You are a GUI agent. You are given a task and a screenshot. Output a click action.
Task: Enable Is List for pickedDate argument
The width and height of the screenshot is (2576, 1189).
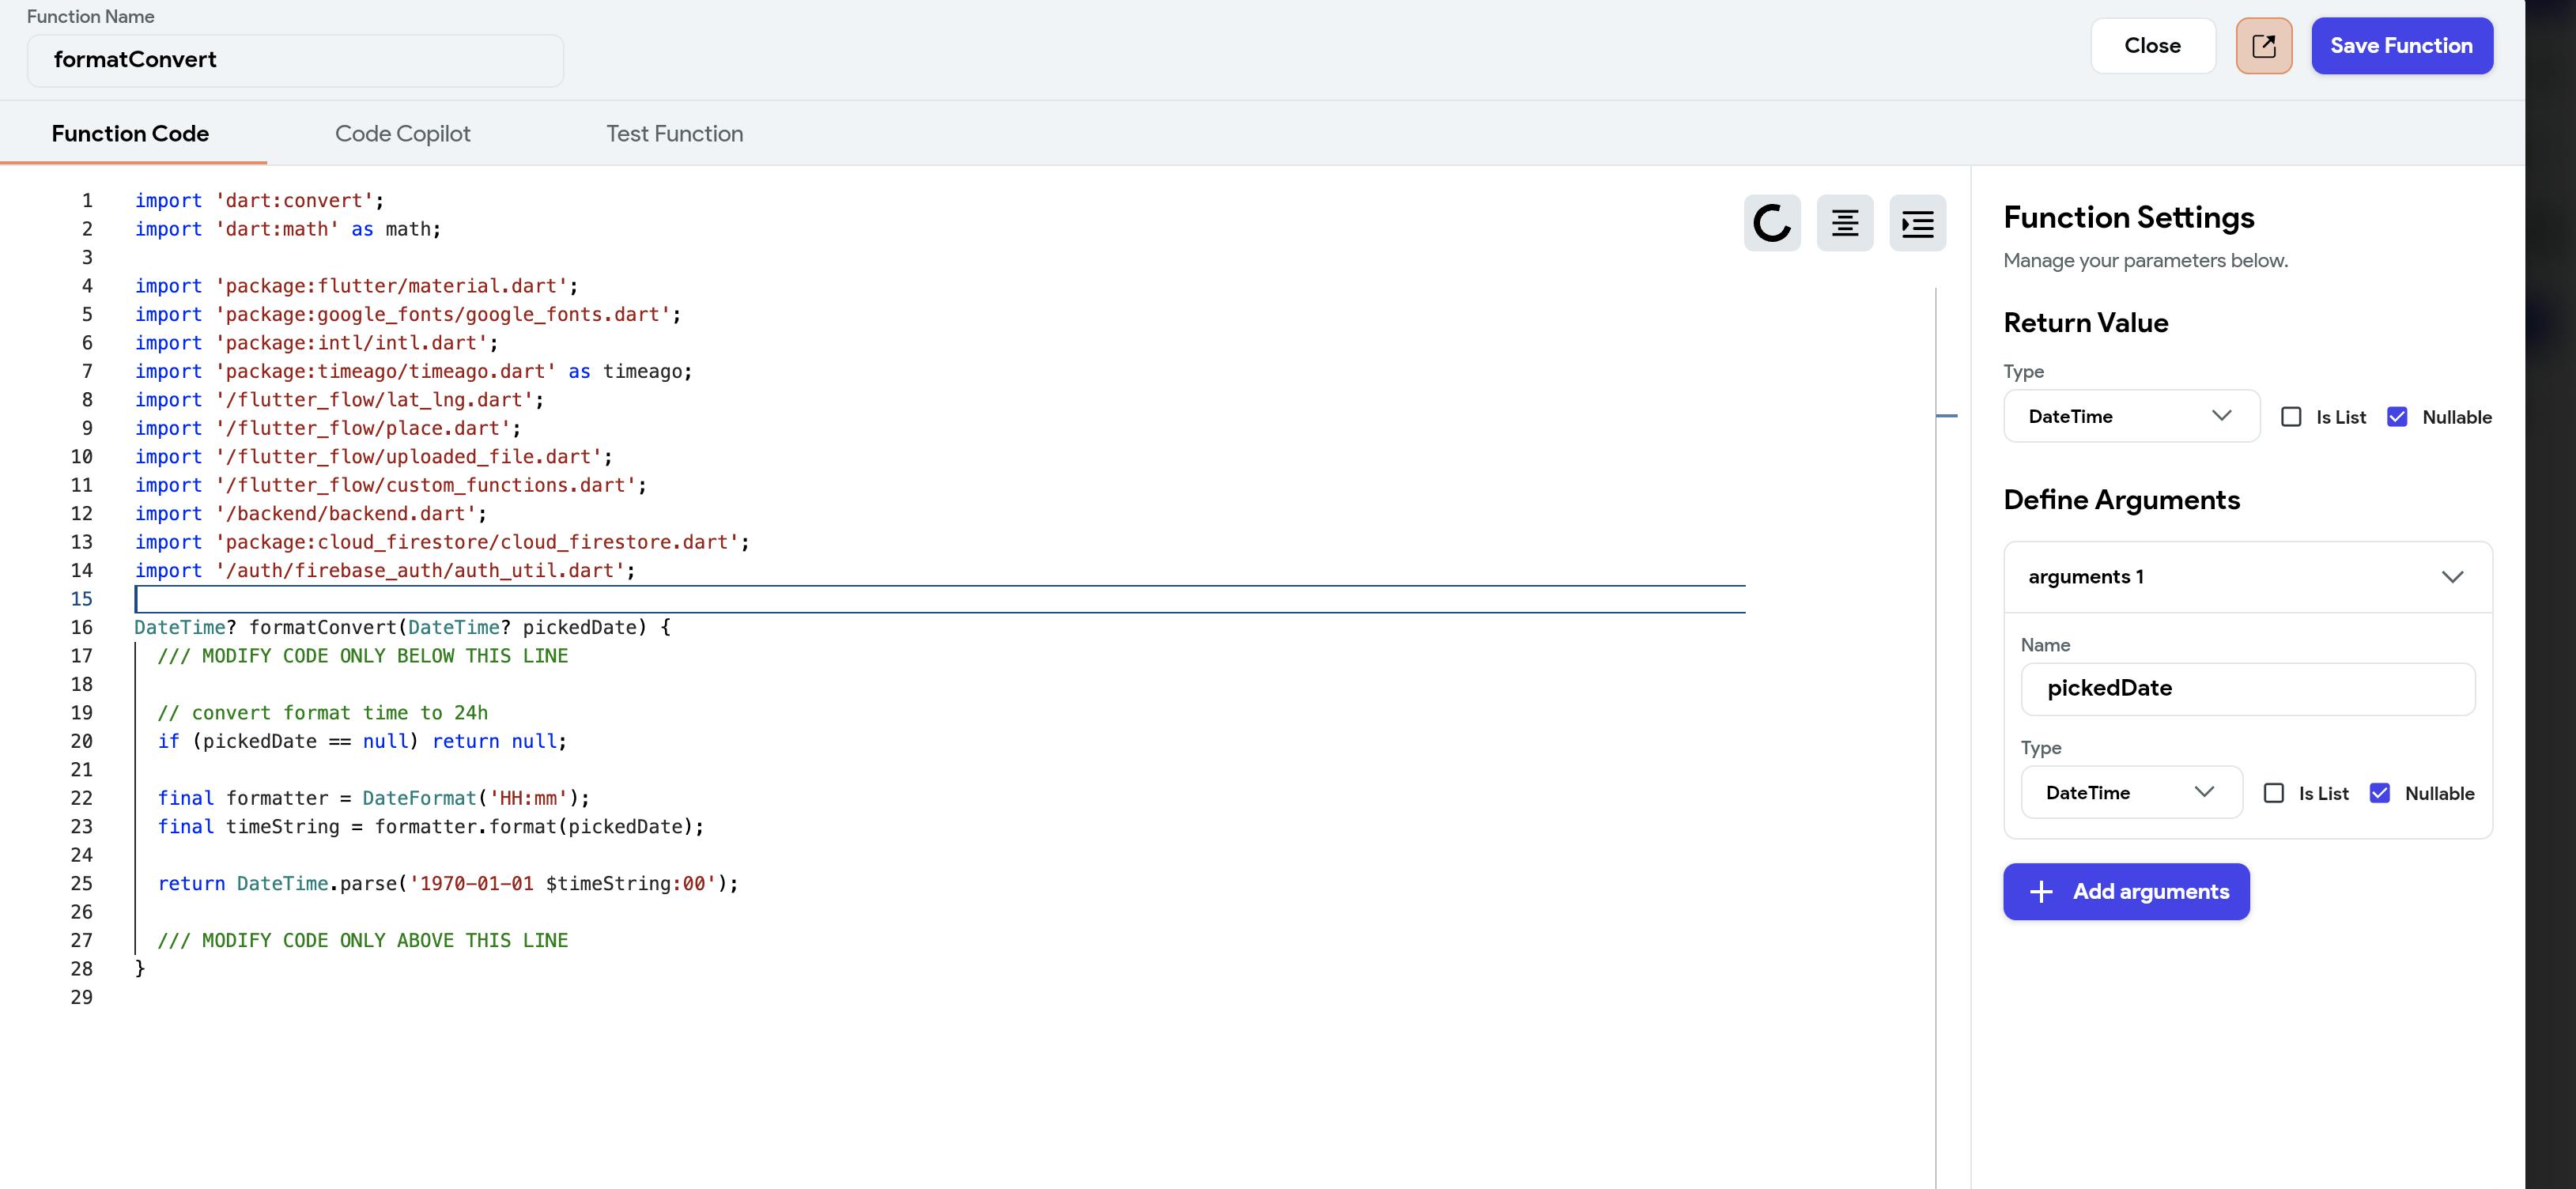[x=2273, y=793]
